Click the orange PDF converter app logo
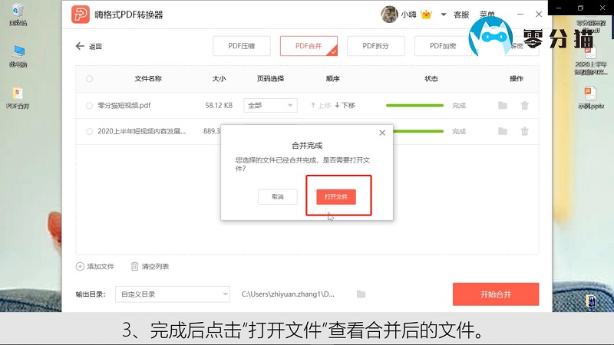The width and height of the screenshot is (614, 345). click(x=81, y=15)
